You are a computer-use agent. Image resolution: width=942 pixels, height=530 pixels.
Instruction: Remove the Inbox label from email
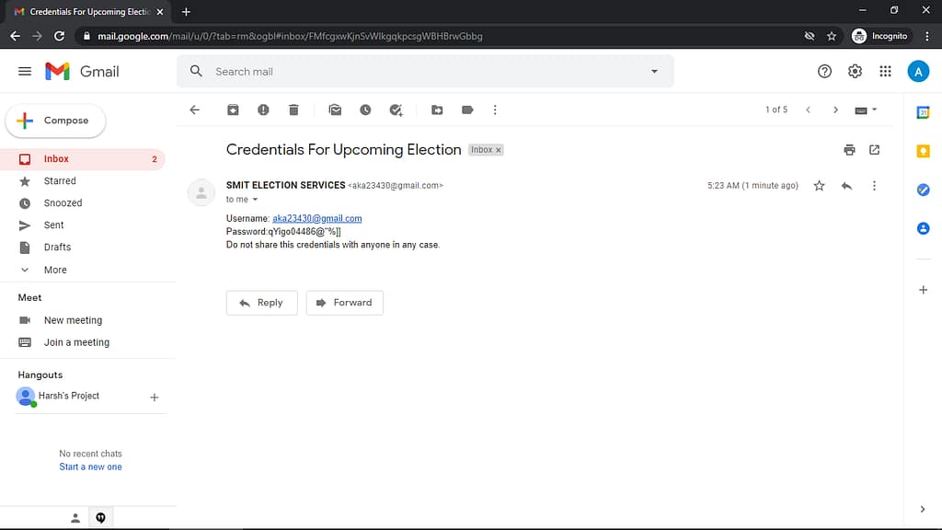coord(499,150)
